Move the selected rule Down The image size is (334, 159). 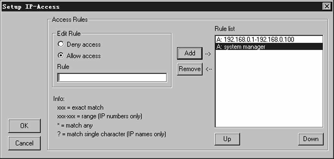point(311,139)
